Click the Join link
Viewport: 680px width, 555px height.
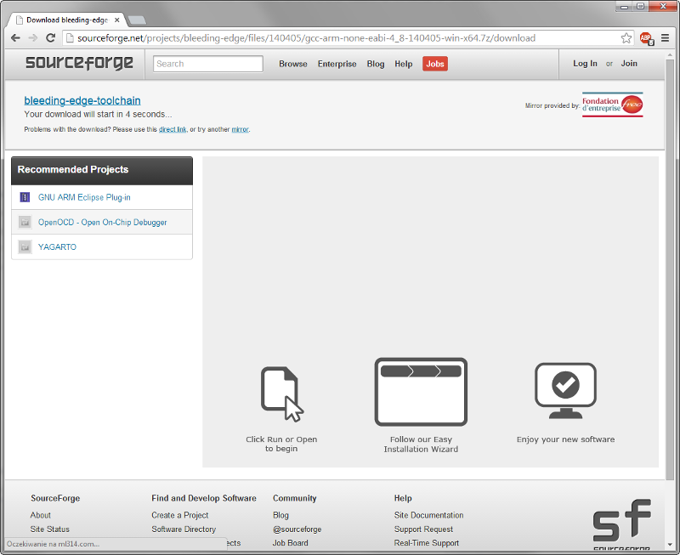(x=629, y=63)
